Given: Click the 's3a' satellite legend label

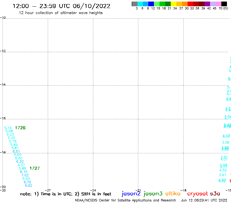Looking at the screenshot, I should coord(215,194).
